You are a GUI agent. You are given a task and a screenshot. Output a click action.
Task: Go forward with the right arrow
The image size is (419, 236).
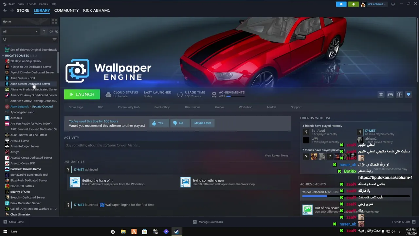(12, 10)
